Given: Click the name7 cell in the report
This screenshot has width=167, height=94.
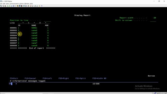Looking at the screenshot, I should point(34,43).
